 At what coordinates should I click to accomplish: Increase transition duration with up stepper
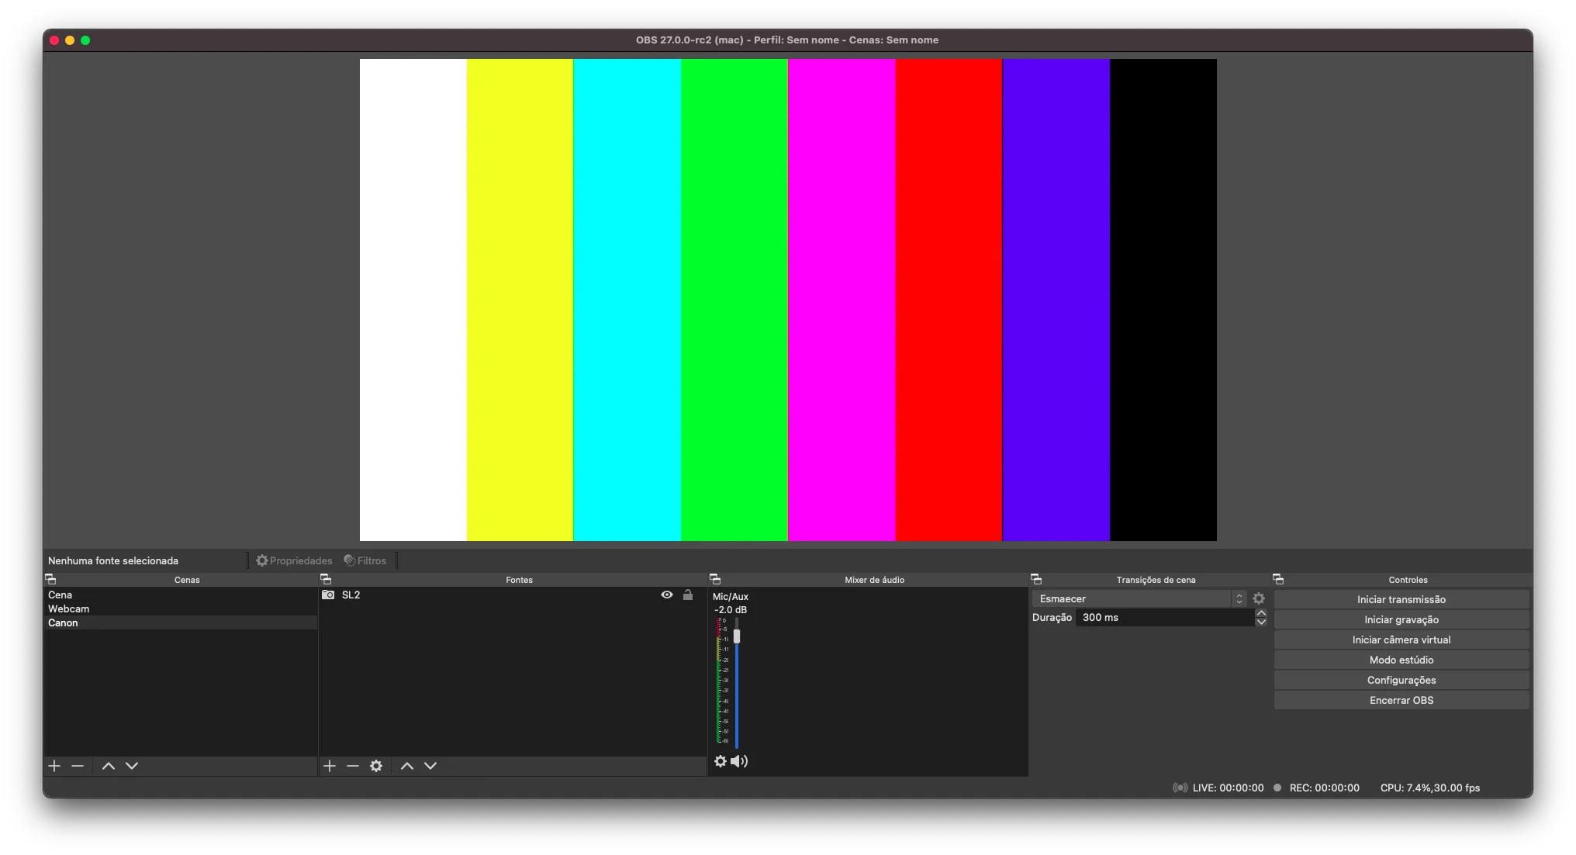tap(1261, 613)
